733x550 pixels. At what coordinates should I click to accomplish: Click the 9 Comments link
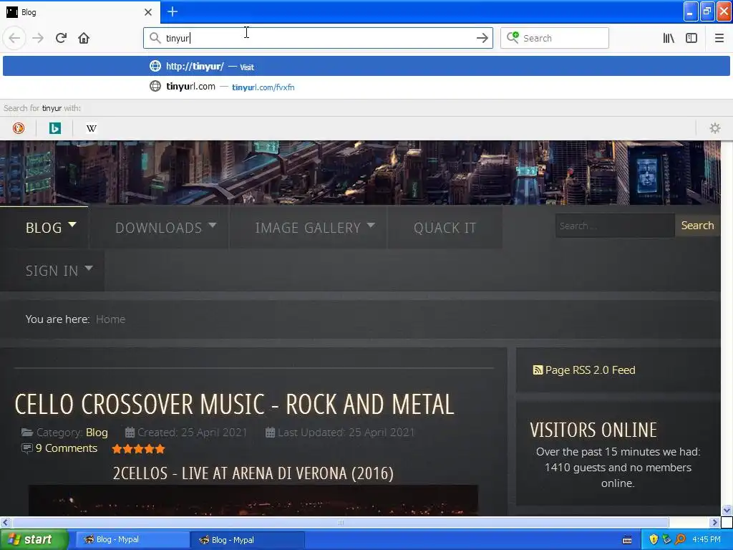67,448
